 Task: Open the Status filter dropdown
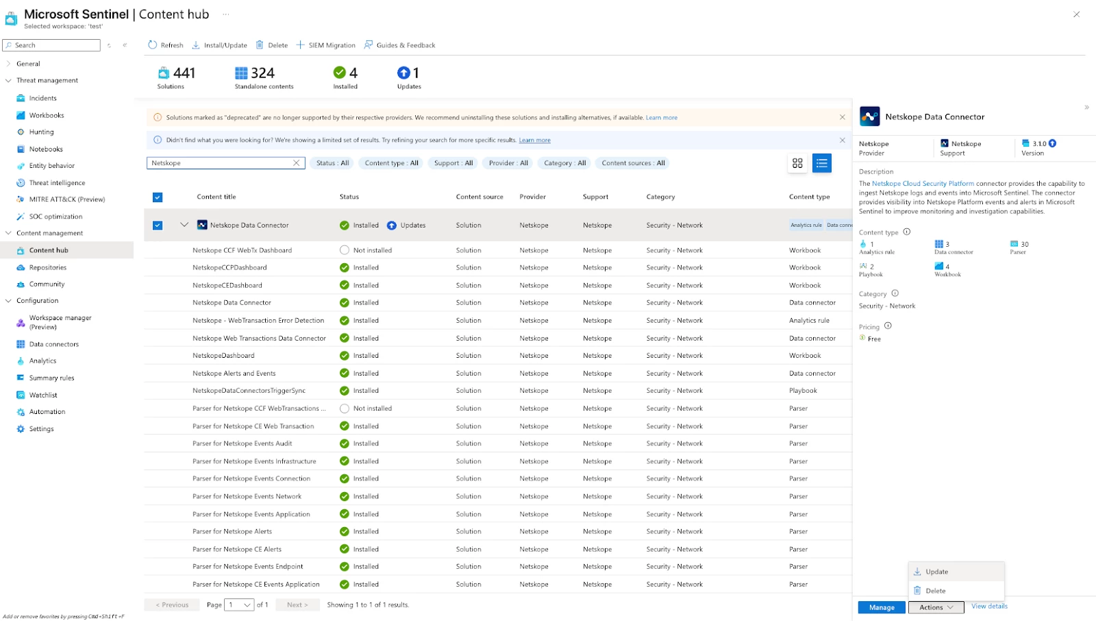pyautogui.click(x=332, y=163)
